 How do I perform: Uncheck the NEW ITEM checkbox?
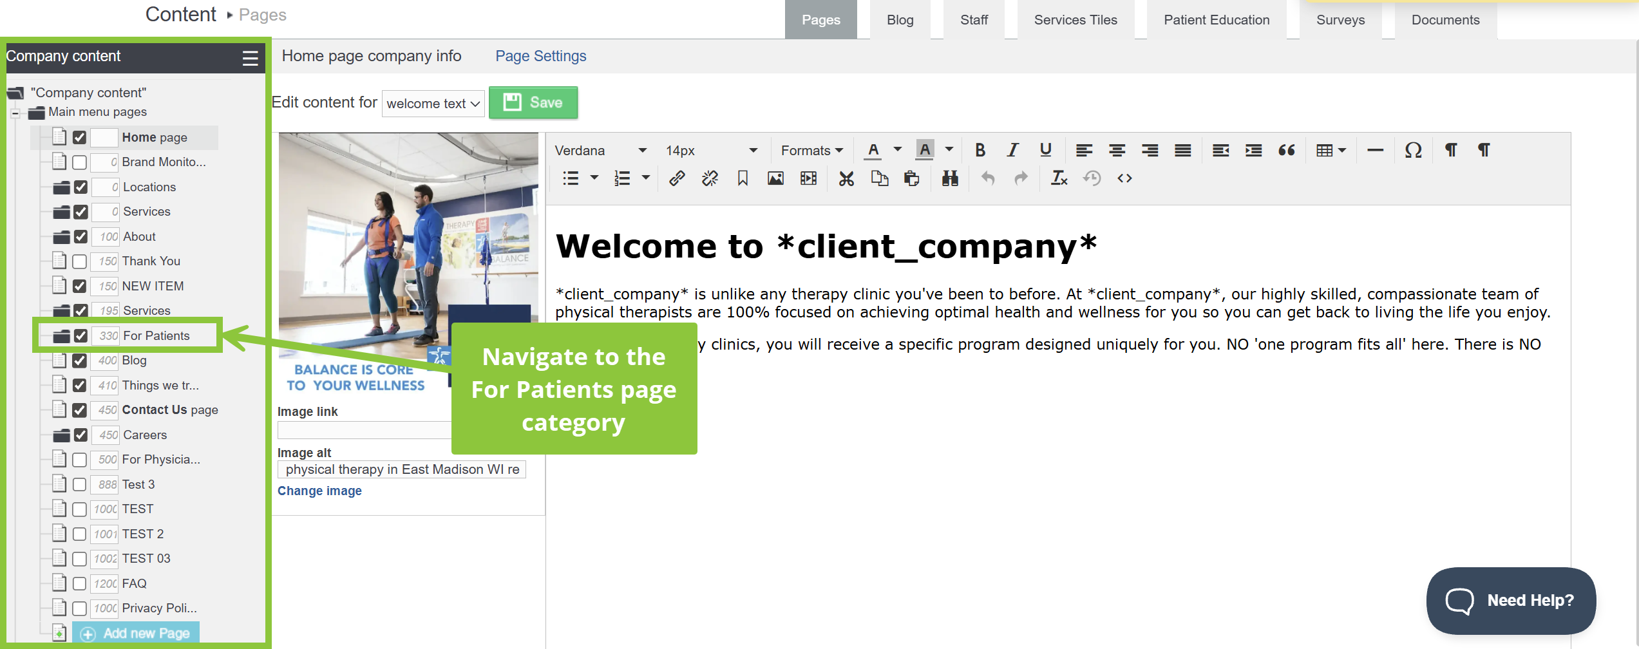click(80, 287)
